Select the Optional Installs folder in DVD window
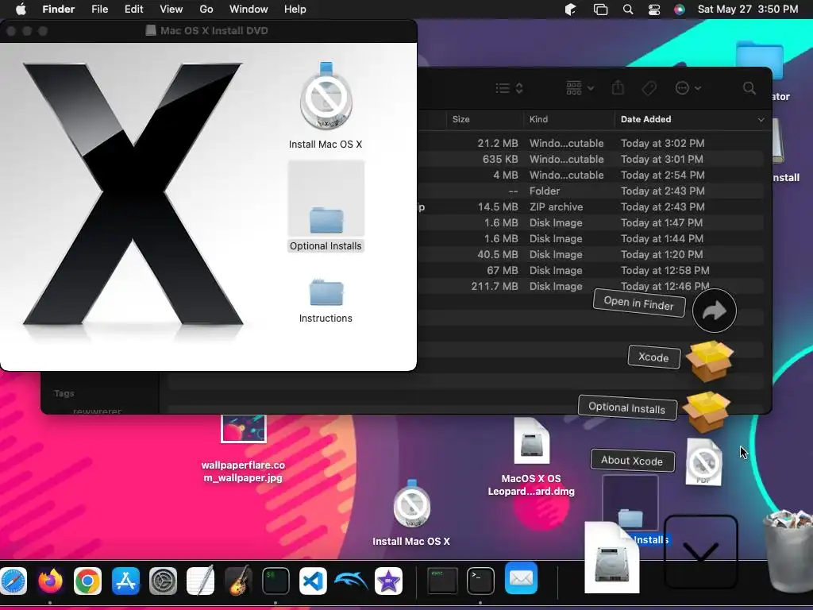This screenshot has width=813, height=610. coord(326,206)
